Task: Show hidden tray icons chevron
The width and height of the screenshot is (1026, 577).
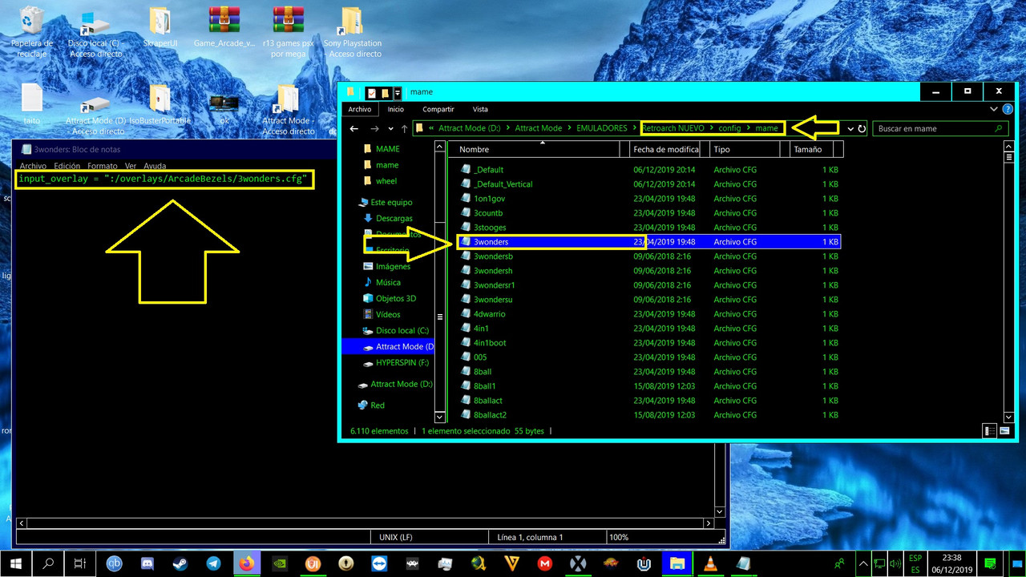Action: (862, 563)
